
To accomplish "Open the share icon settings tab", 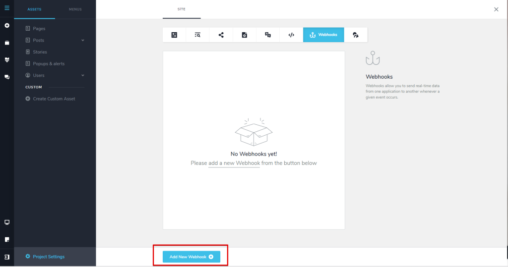I will click(221, 35).
